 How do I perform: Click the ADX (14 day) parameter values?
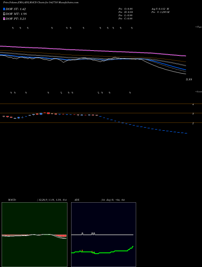point(113,200)
